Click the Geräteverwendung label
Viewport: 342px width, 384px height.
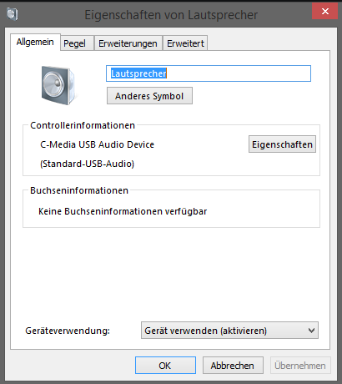click(x=68, y=331)
